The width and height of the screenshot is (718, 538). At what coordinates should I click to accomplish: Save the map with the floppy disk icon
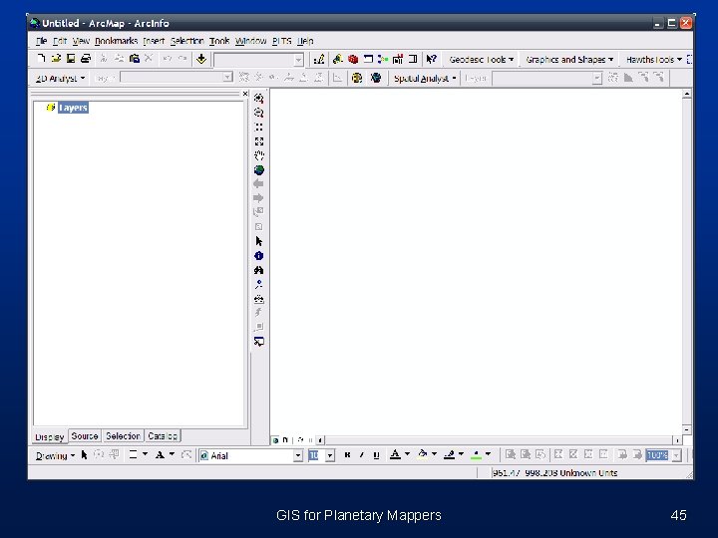(71, 59)
